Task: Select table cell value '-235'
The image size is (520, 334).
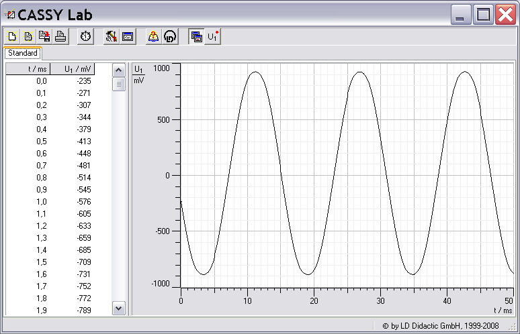Action: point(83,81)
